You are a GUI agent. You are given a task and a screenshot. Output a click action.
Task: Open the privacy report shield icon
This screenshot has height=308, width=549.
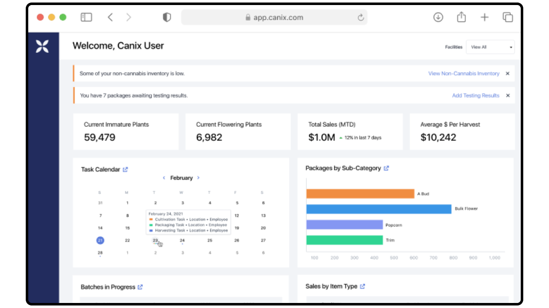(167, 17)
